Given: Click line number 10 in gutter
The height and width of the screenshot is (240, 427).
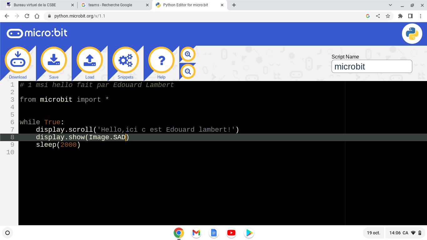Looking at the screenshot, I should click(x=10, y=152).
